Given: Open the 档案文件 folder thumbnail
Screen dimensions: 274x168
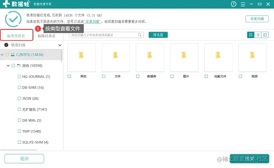Looking at the screenshot, I should point(218,58).
